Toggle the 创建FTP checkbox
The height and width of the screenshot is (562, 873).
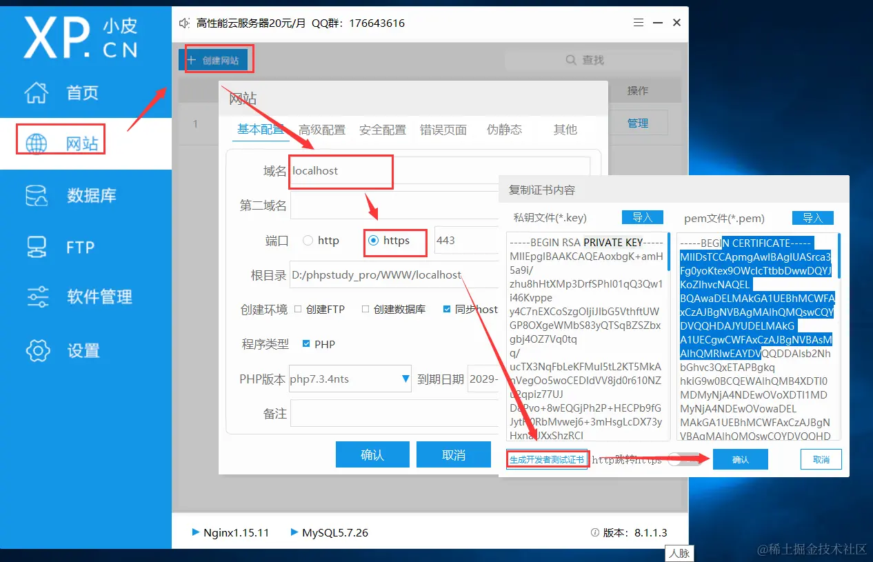pyautogui.click(x=298, y=310)
